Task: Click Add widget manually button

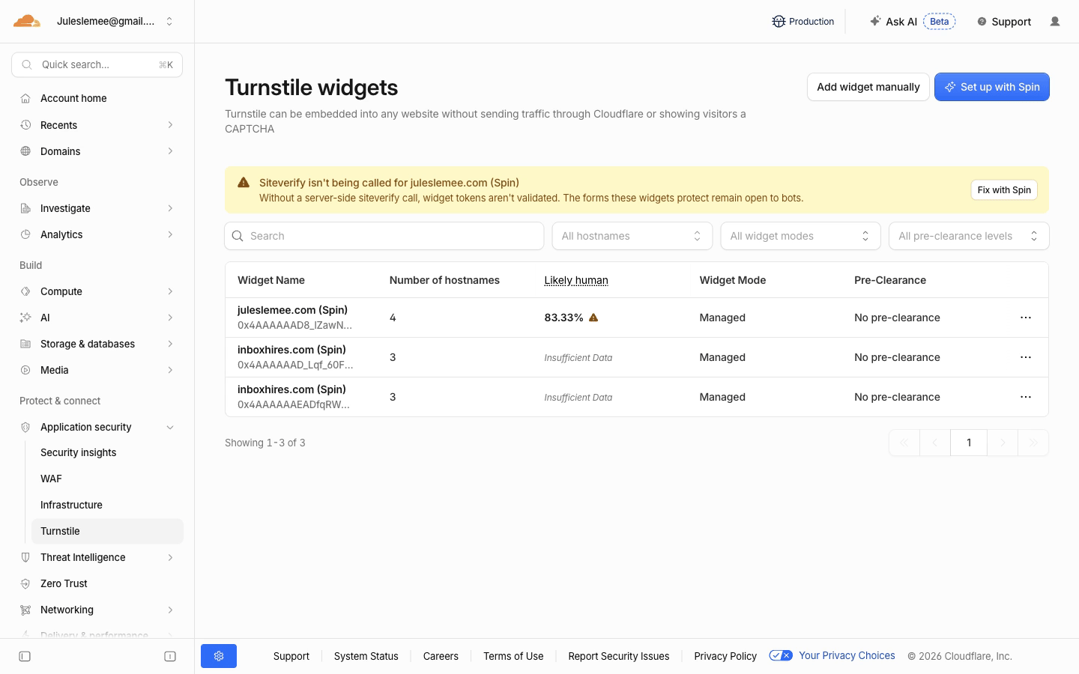Action: [868, 87]
